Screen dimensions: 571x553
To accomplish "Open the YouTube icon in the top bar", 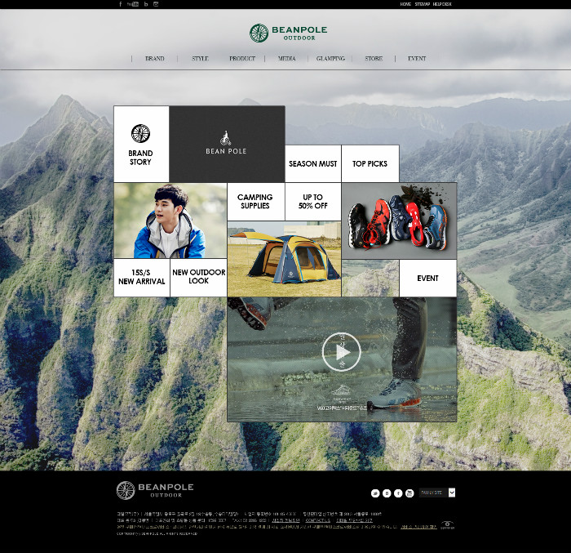I will [133, 4].
